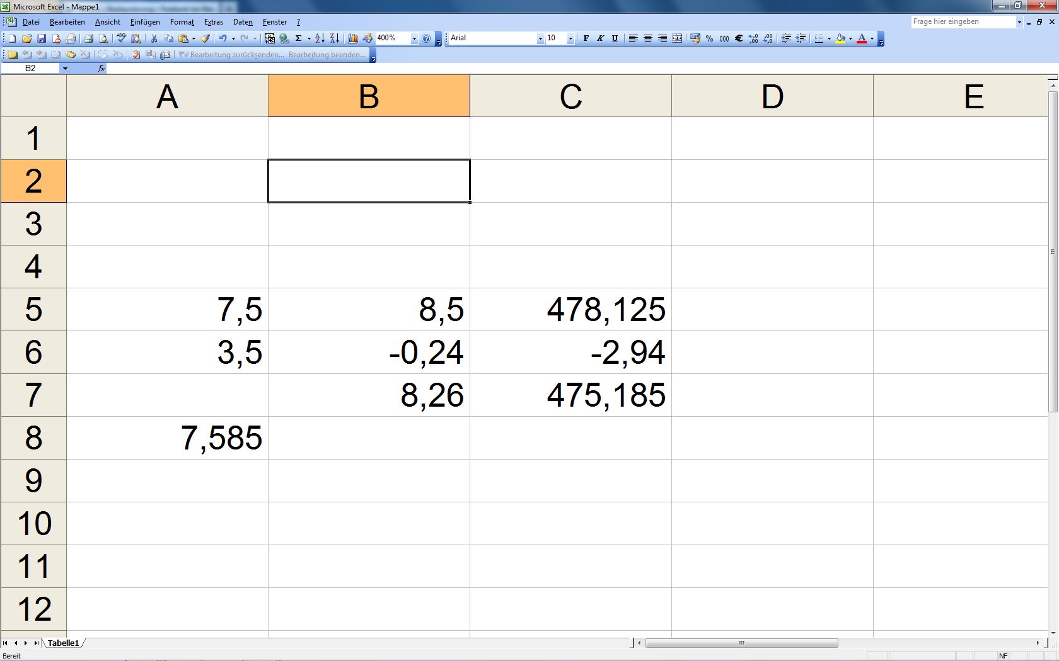1059x661 pixels.
Task: Open the Einfügen menu
Action: pos(145,22)
